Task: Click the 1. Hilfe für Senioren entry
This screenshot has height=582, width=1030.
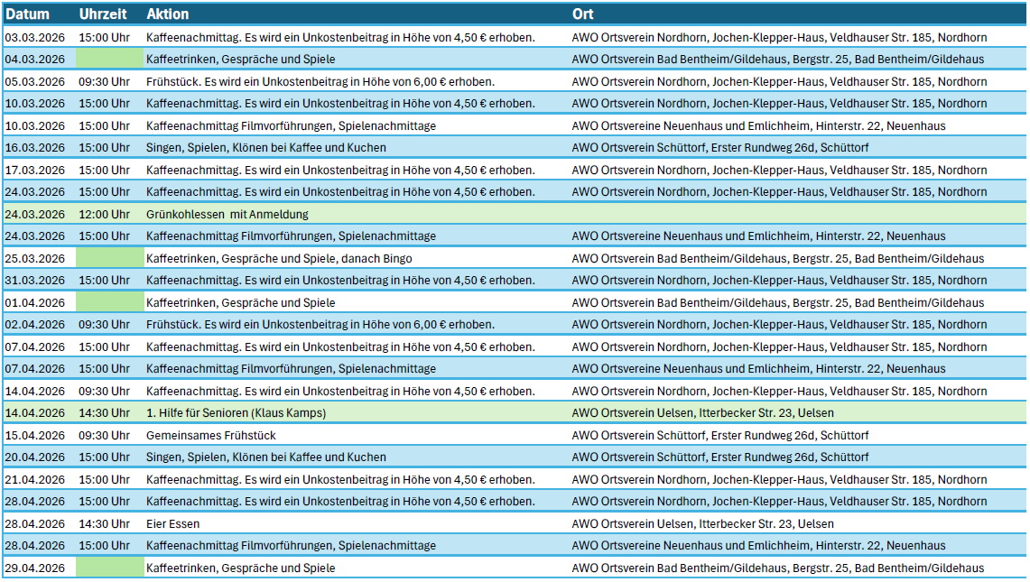Action: point(236,412)
